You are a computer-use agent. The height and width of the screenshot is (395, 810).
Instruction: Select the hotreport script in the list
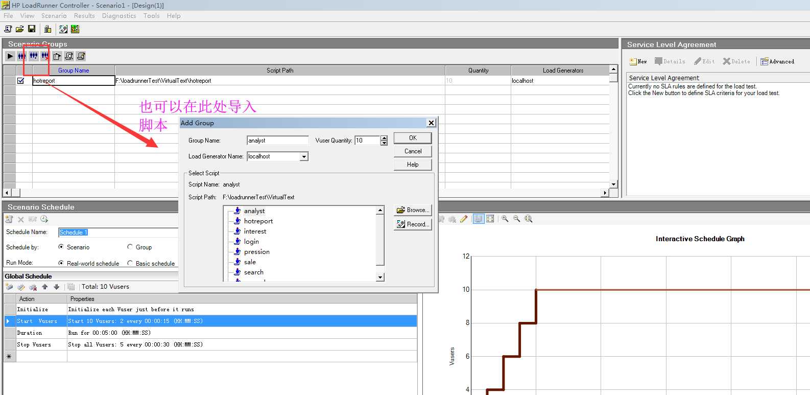258,221
